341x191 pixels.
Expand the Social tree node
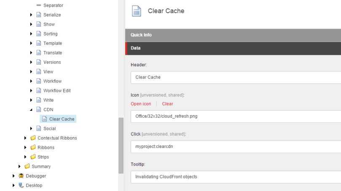click(x=31, y=129)
